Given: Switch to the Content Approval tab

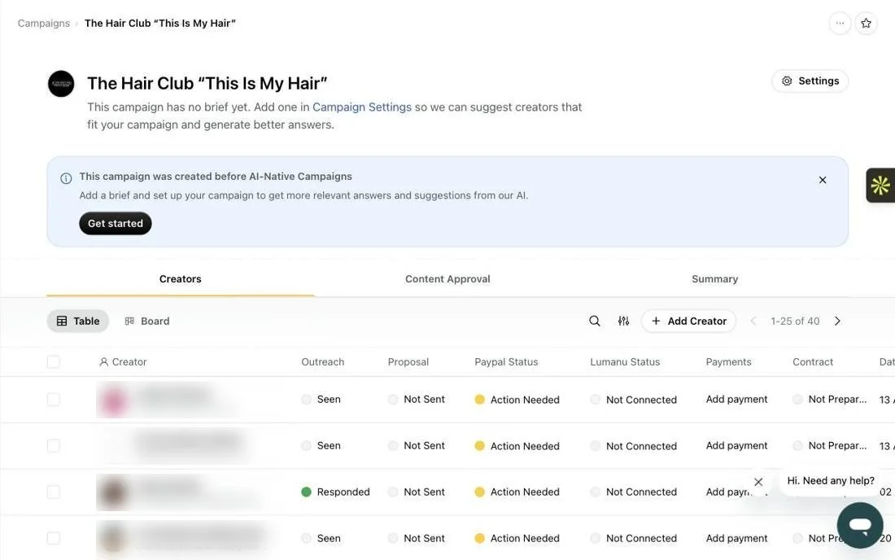Looking at the screenshot, I should [447, 279].
